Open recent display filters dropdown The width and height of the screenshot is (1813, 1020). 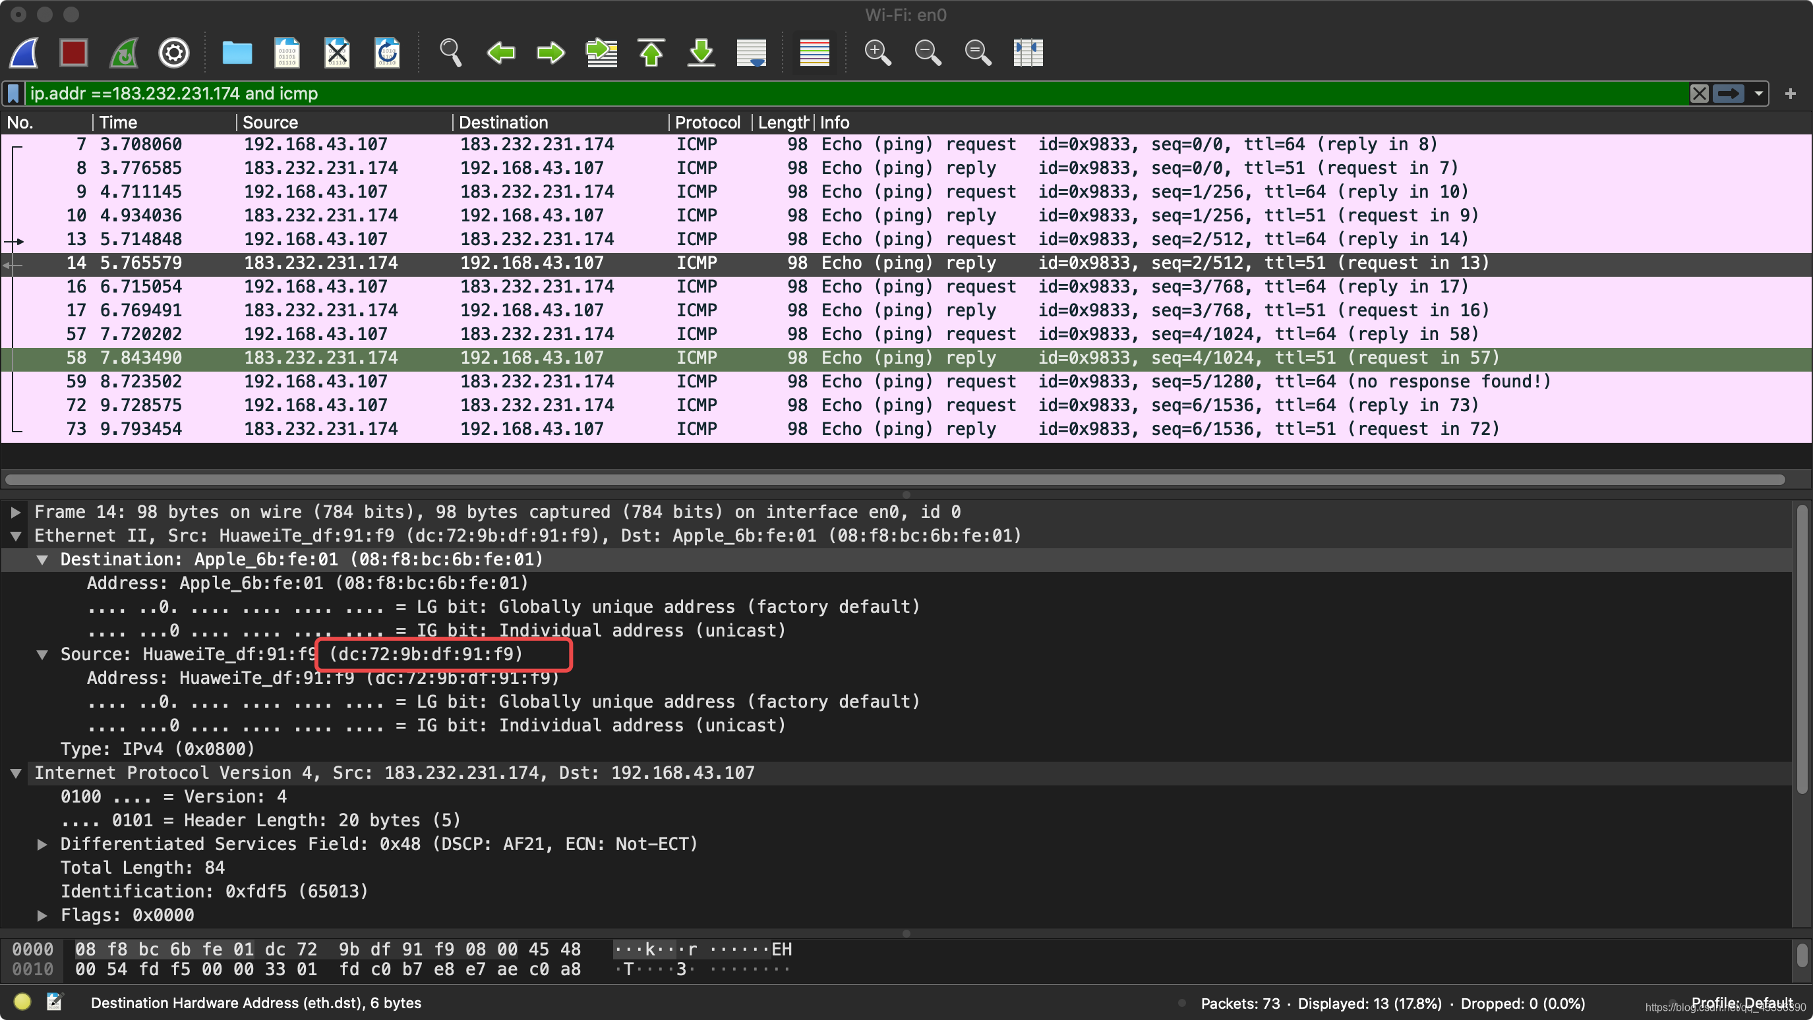point(1759,94)
